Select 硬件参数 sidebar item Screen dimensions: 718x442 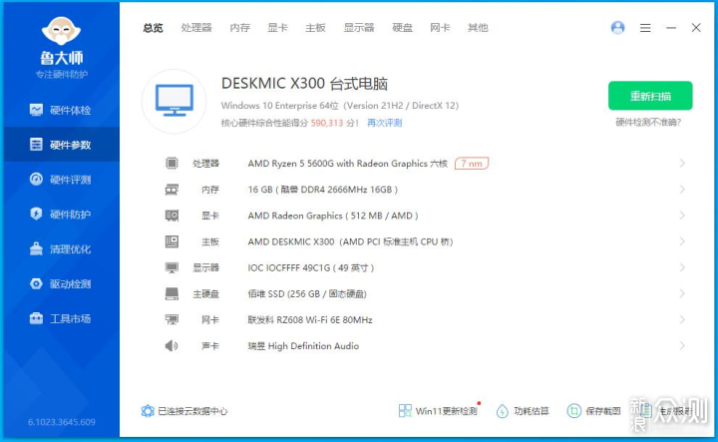(61, 145)
